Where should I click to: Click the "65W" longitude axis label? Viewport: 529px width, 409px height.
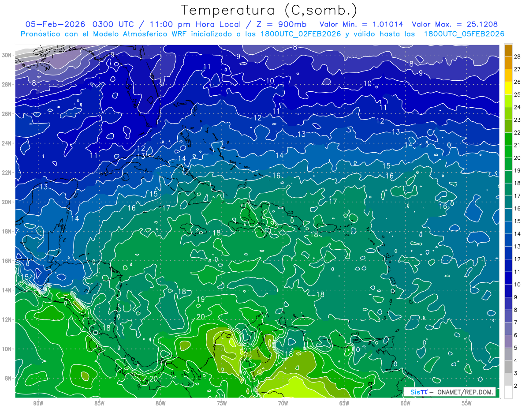point(344,403)
